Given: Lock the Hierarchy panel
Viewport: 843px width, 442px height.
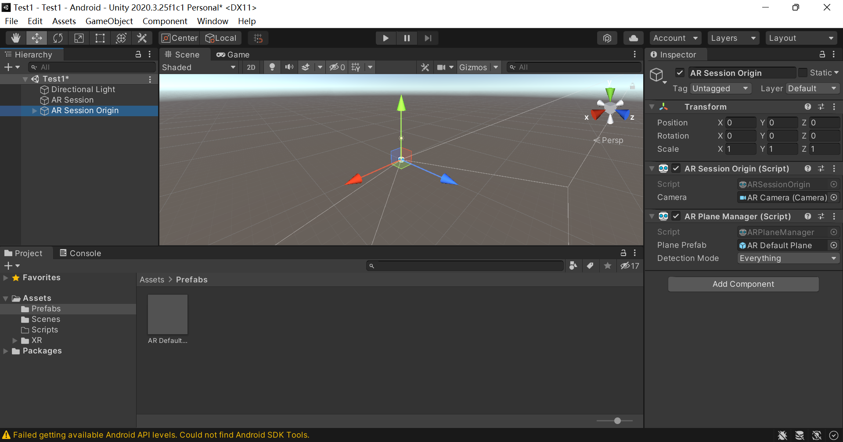Looking at the screenshot, I should [138, 54].
